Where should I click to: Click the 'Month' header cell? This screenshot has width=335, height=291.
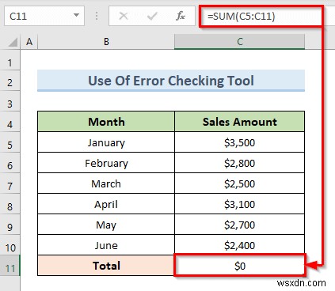pos(106,122)
